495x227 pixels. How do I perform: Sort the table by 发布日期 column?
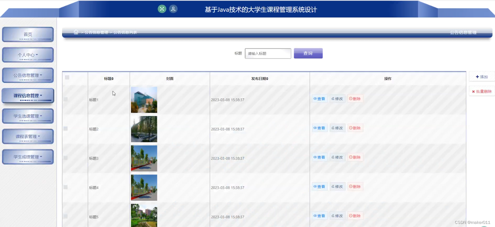pos(260,79)
